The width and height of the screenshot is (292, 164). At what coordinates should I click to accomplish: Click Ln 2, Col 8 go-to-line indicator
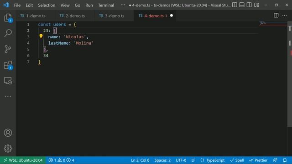pos(140,160)
